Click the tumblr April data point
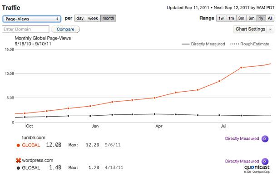Image resolution: width=277 pixels, height=177 pixels. (154, 98)
